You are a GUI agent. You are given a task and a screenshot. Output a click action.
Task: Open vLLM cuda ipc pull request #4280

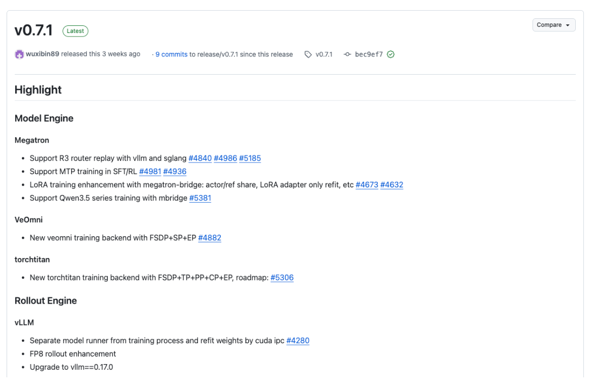(x=298, y=341)
